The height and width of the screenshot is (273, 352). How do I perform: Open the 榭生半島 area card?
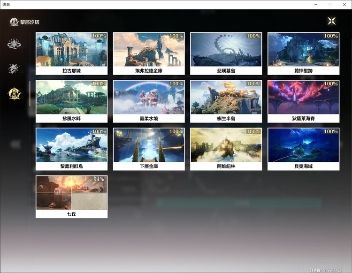point(226,101)
